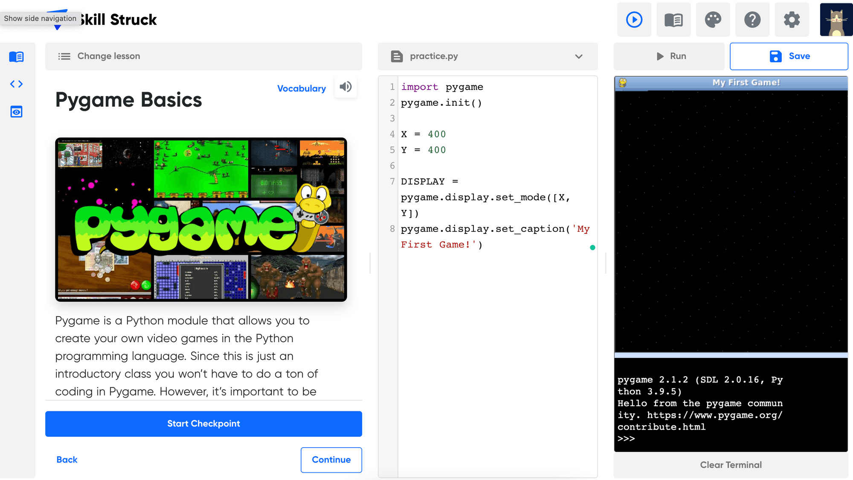853x480 pixels.
Task: Click the 'My First Game!' window title
Action: [x=746, y=82]
